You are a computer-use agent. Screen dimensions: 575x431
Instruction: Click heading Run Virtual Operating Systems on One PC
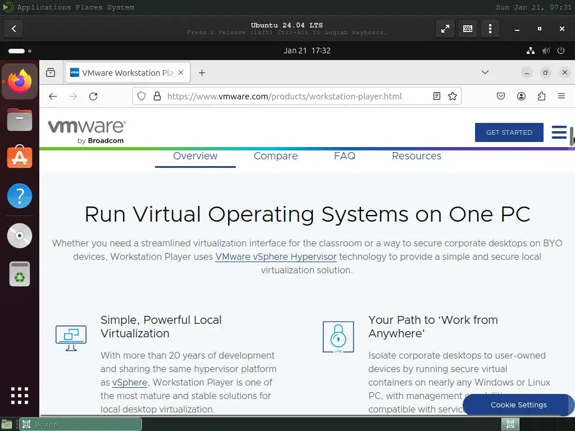(307, 214)
